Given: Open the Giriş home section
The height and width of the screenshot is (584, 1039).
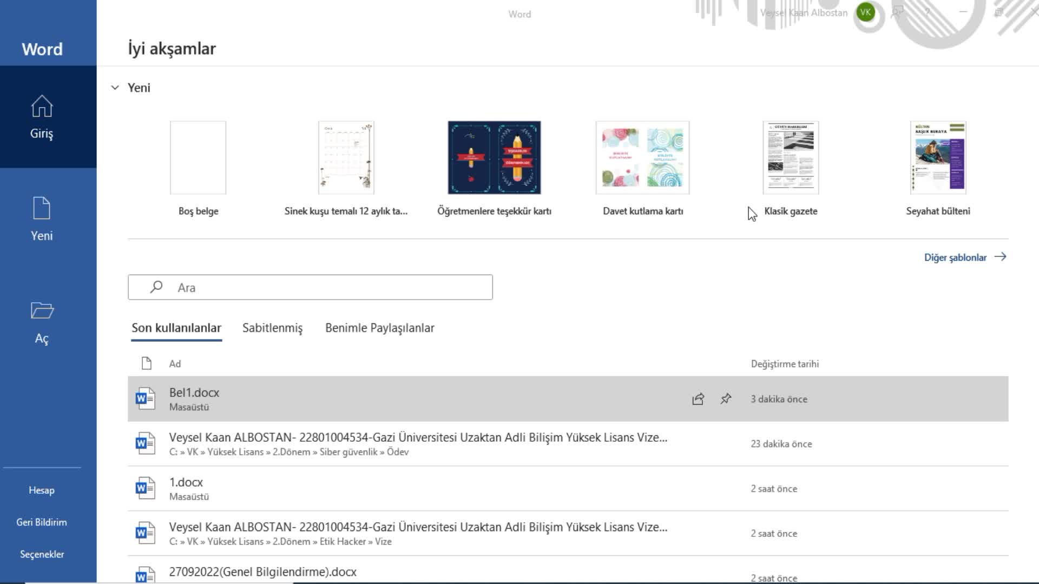Looking at the screenshot, I should pos(42,117).
